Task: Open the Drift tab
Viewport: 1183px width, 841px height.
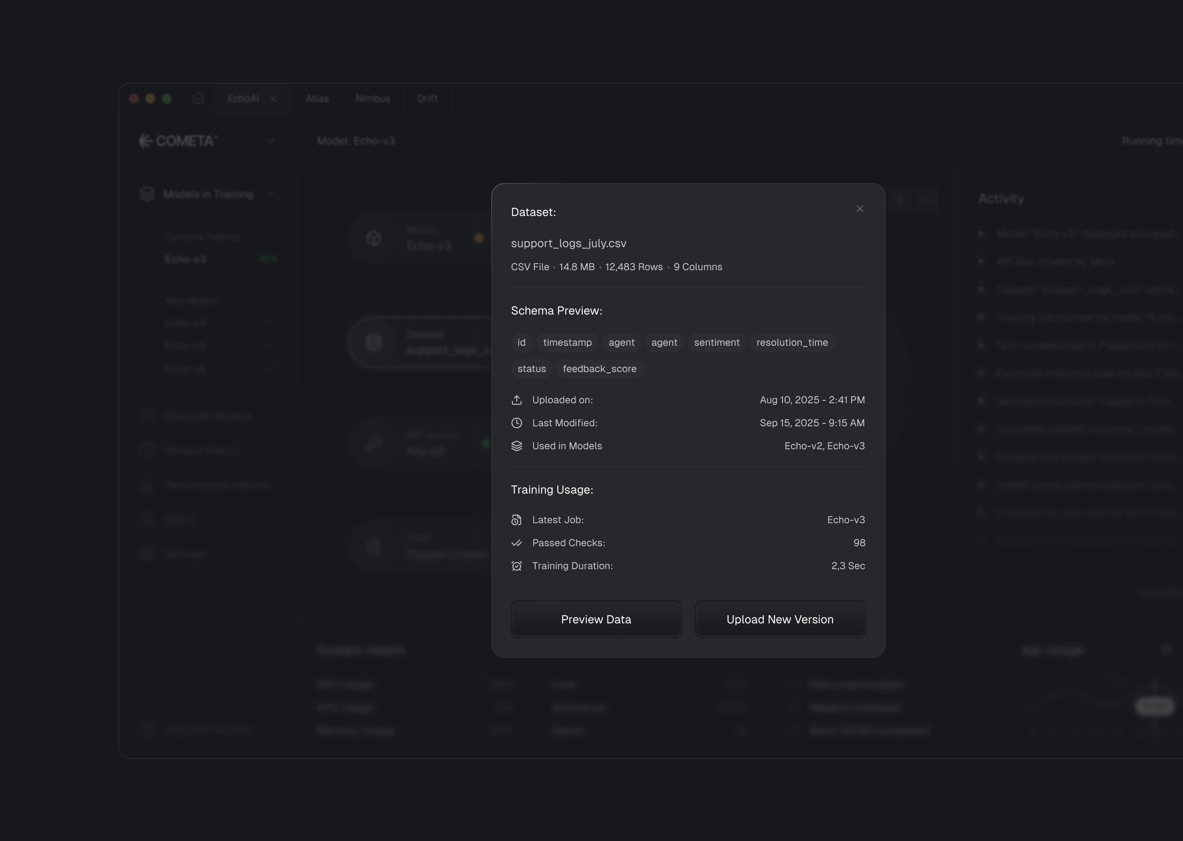Action: 427,99
